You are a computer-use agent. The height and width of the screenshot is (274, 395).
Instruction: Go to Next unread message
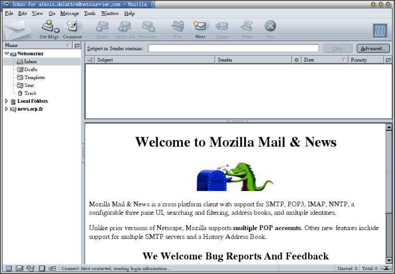click(200, 29)
